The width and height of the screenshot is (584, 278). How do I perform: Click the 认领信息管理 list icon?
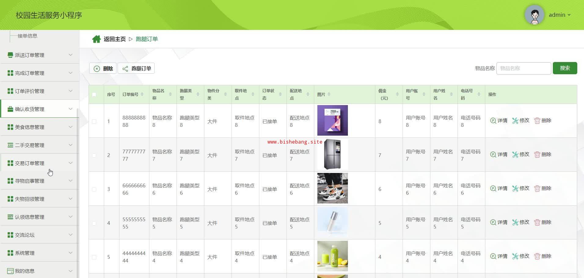coord(10,217)
